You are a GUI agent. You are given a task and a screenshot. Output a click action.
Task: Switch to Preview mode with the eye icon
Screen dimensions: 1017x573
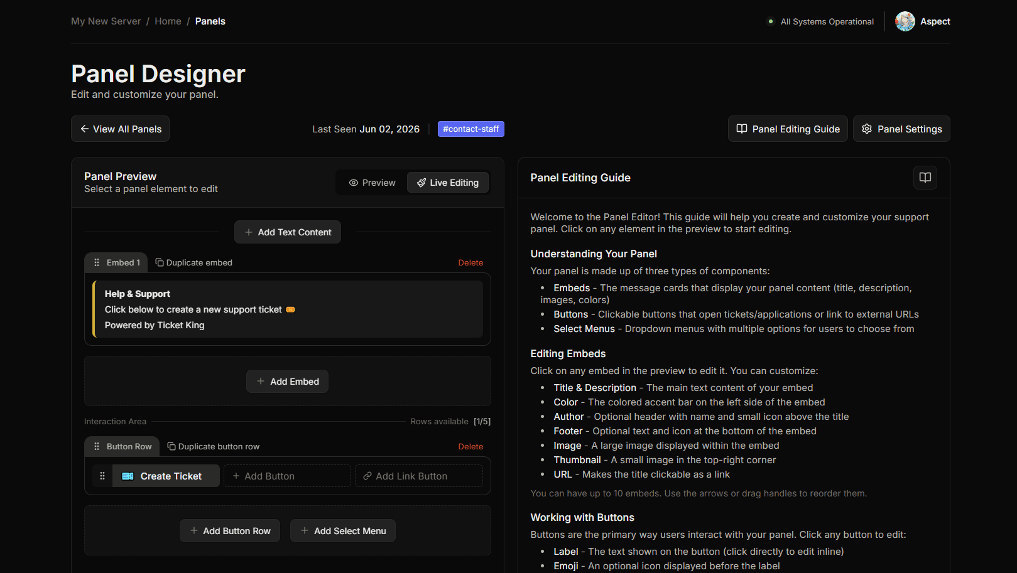tap(372, 183)
